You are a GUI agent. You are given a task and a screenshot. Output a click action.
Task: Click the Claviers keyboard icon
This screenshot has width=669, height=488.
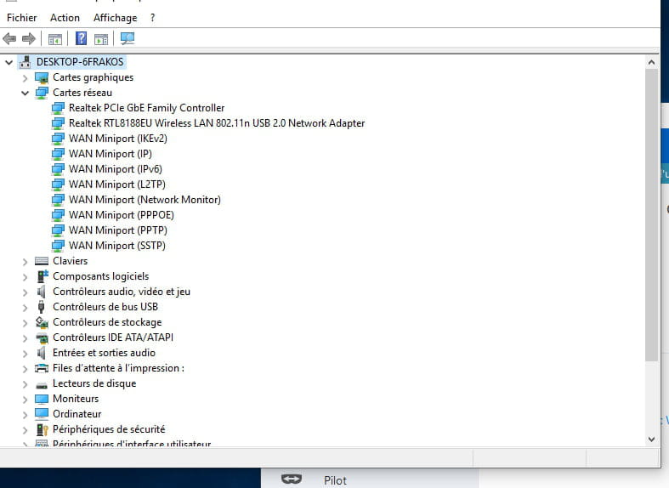[42, 261]
